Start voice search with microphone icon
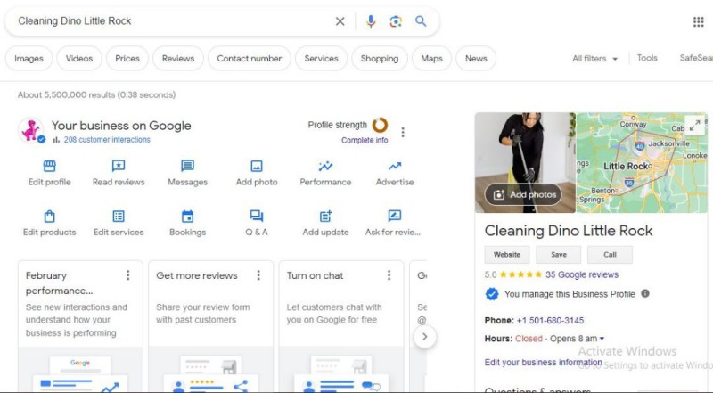The image size is (713, 393). click(x=371, y=21)
